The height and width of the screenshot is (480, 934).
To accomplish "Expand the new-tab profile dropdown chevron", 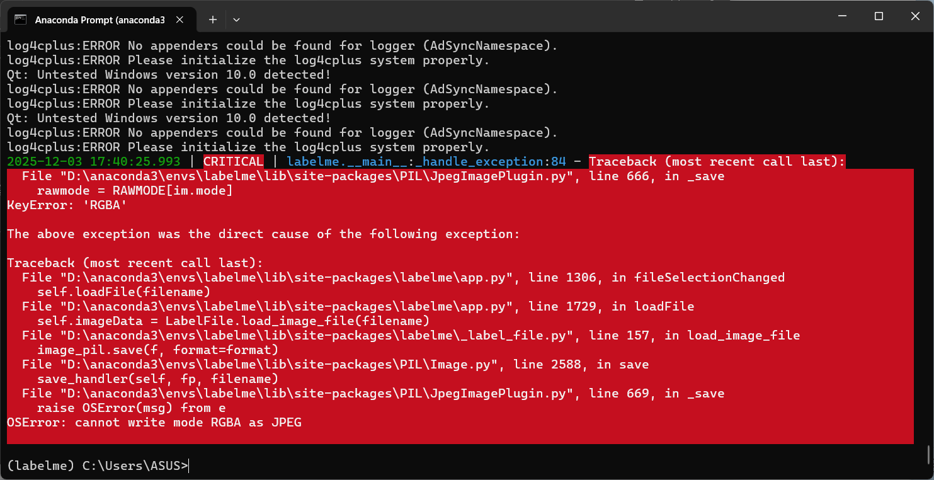I will pyautogui.click(x=236, y=20).
